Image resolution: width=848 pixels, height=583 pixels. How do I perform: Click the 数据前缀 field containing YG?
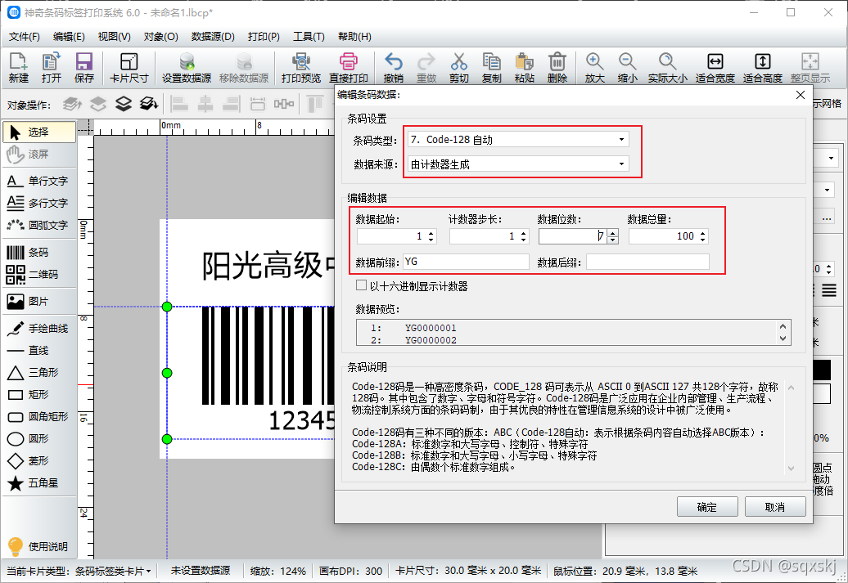pyautogui.click(x=466, y=262)
